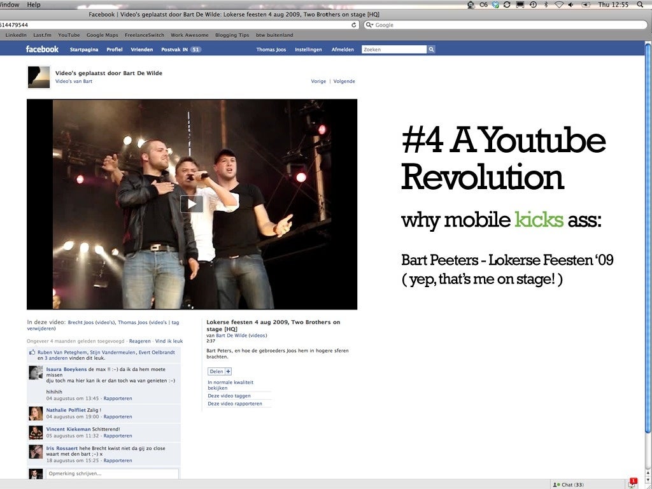652x489 pixels.
Task: Click Reageren link
Action: pyautogui.click(x=139, y=341)
